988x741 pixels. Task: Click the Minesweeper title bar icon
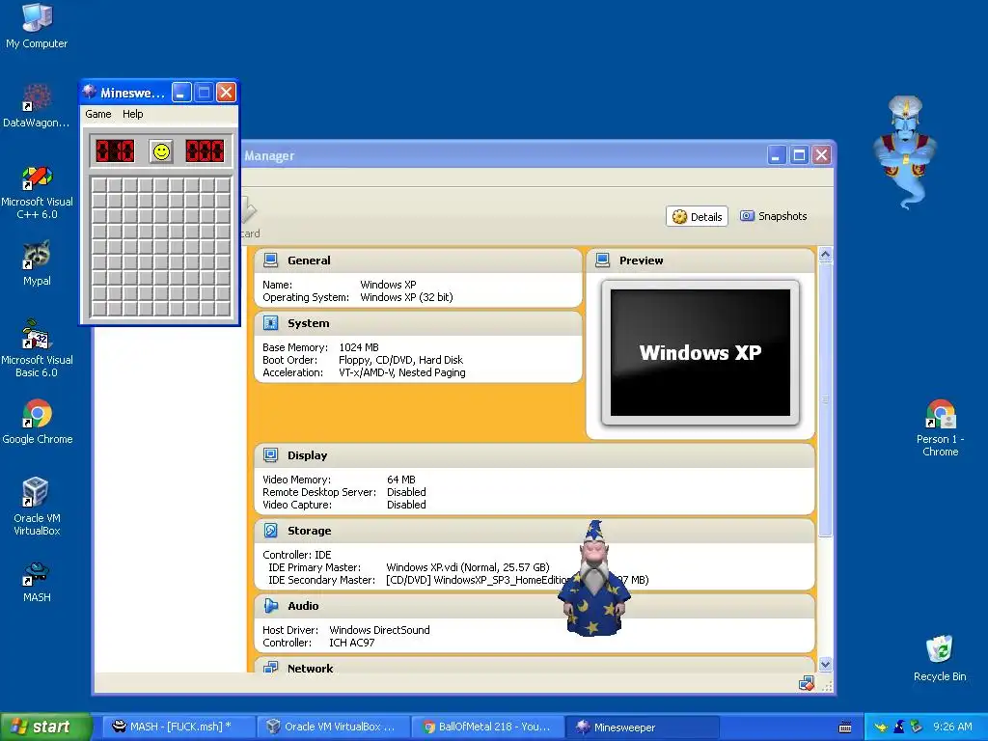click(90, 92)
